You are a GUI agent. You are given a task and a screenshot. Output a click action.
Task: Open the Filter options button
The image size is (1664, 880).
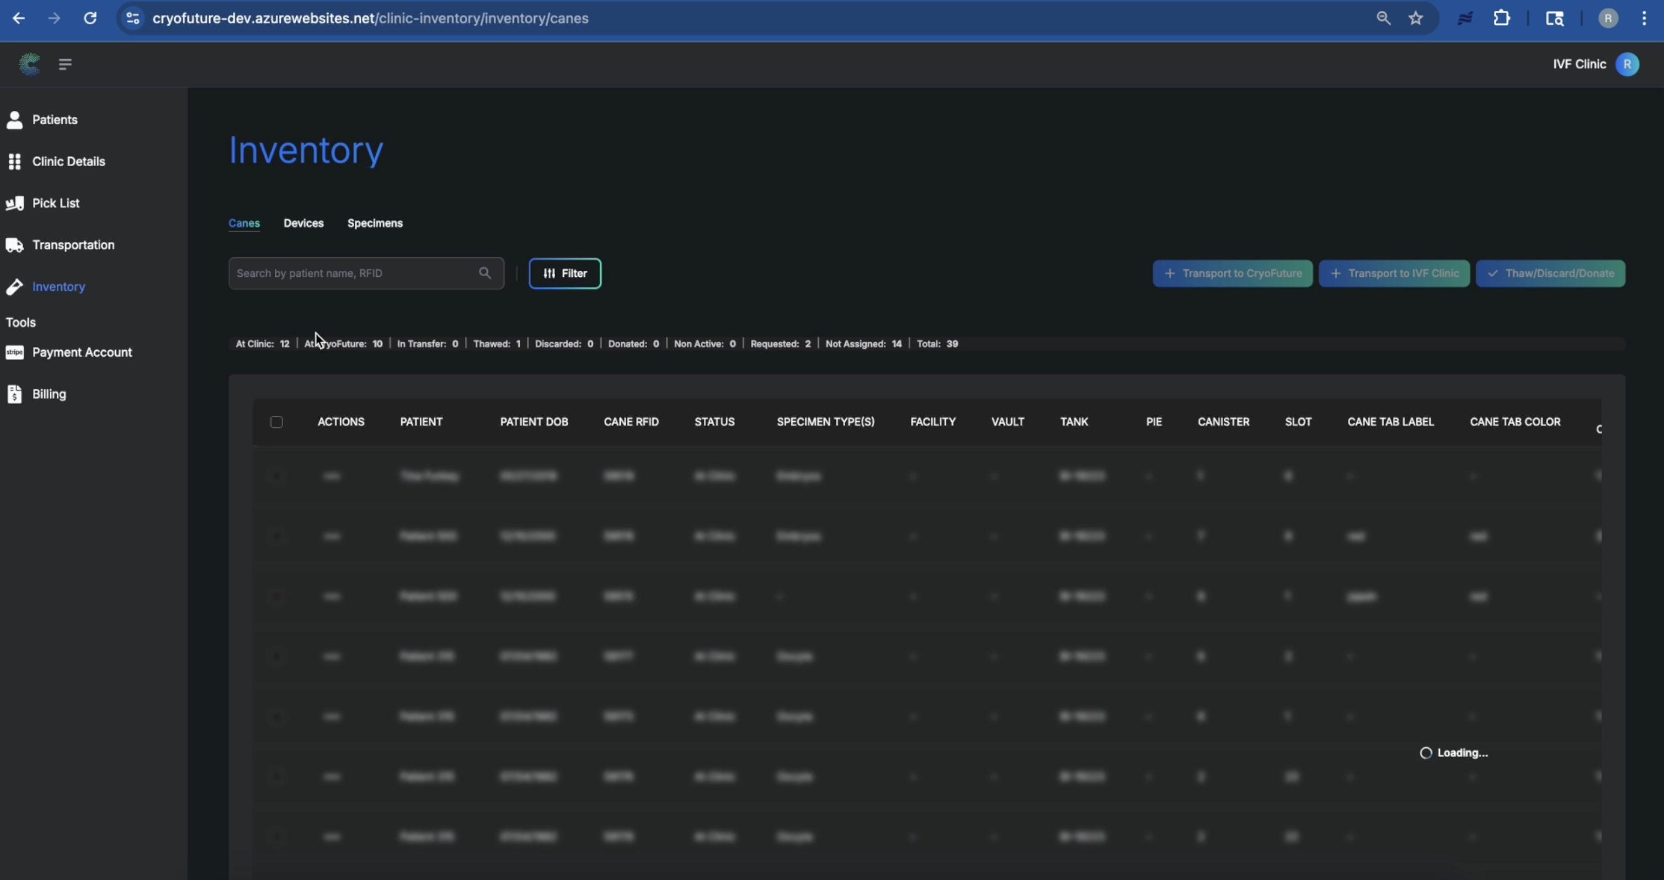564,273
